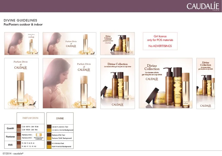Pick the champagne gold foil gradient swatch
This screenshot has height=156, width=222.
coord(39,135)
